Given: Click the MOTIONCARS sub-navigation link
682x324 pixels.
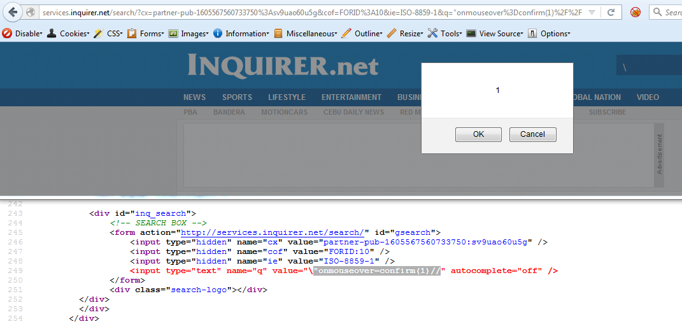Looking at the screenshot, I should coord(284,112).
